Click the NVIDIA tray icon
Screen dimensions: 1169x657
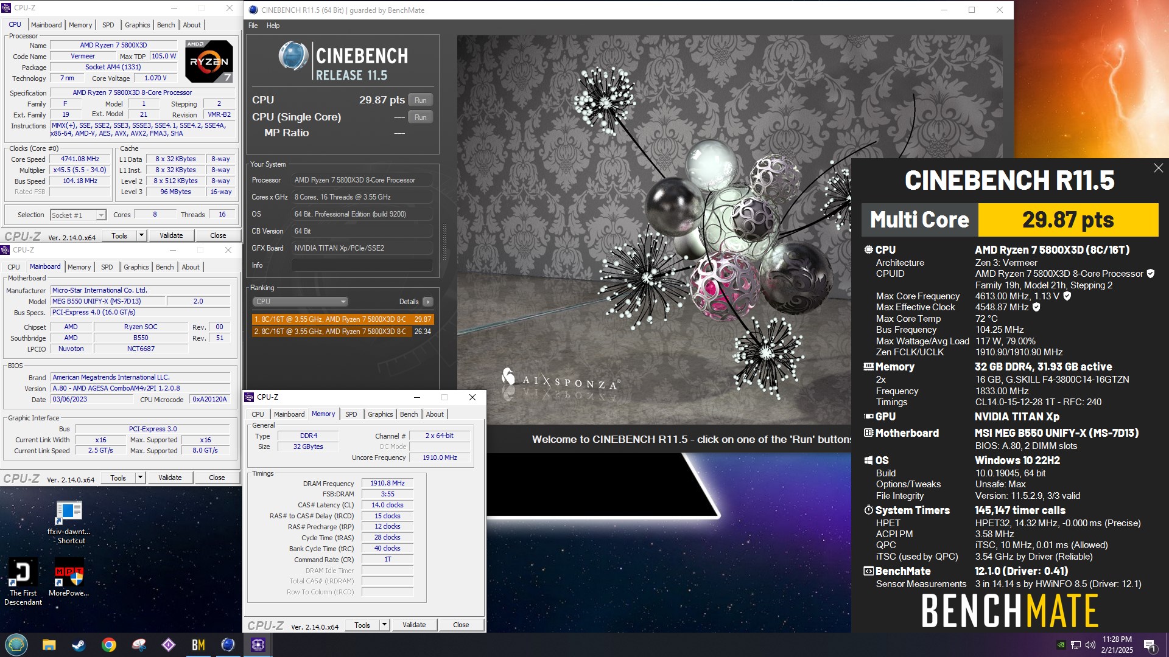point(1061,645)
